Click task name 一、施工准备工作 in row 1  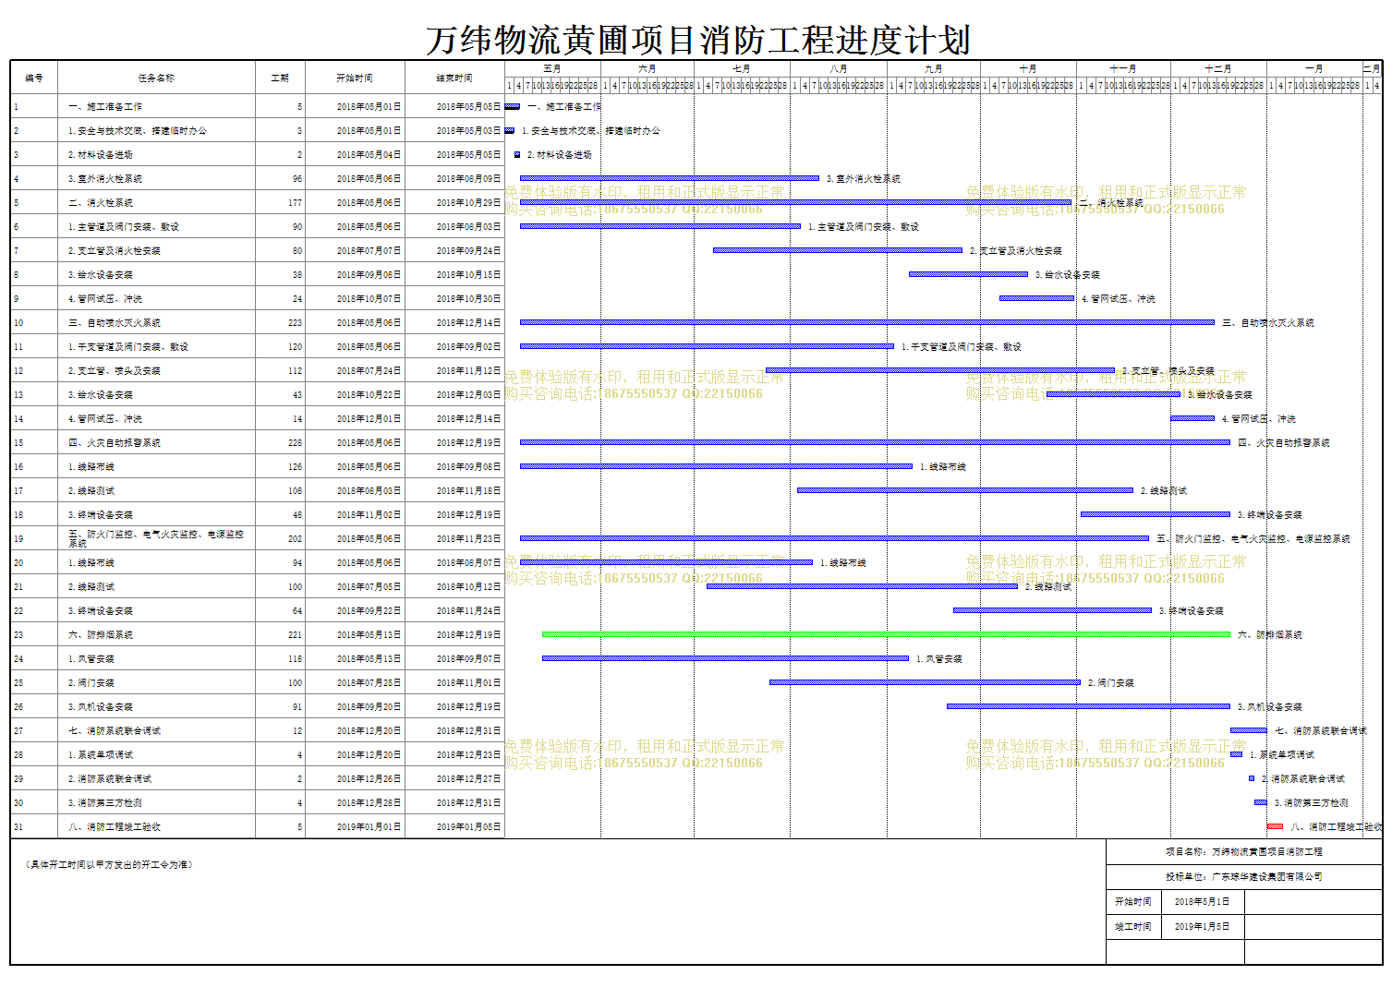click(105, 107)
